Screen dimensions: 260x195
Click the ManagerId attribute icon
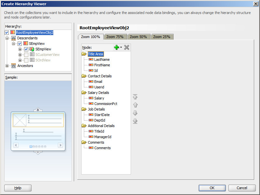pyautogui.click(x=91, y=136)
